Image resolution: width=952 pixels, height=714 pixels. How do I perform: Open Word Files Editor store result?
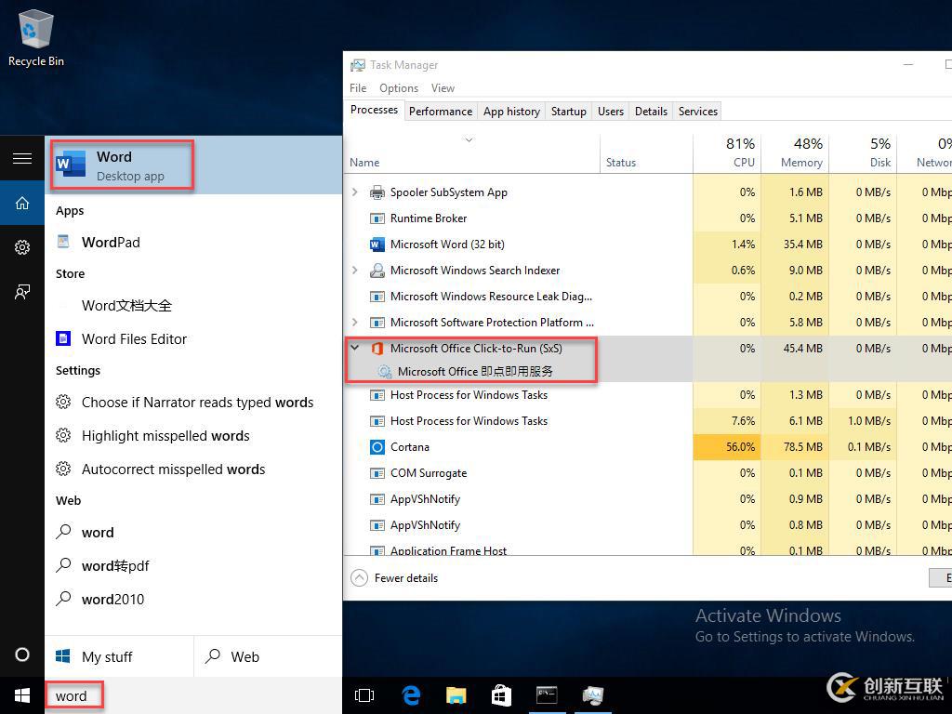pyautogui.click(x=193, y=338)
